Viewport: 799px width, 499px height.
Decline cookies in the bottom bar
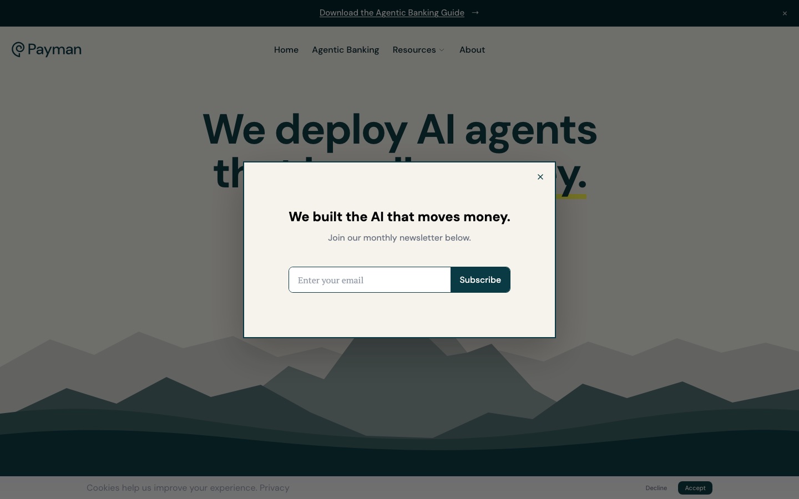click(x=656, y=488)
